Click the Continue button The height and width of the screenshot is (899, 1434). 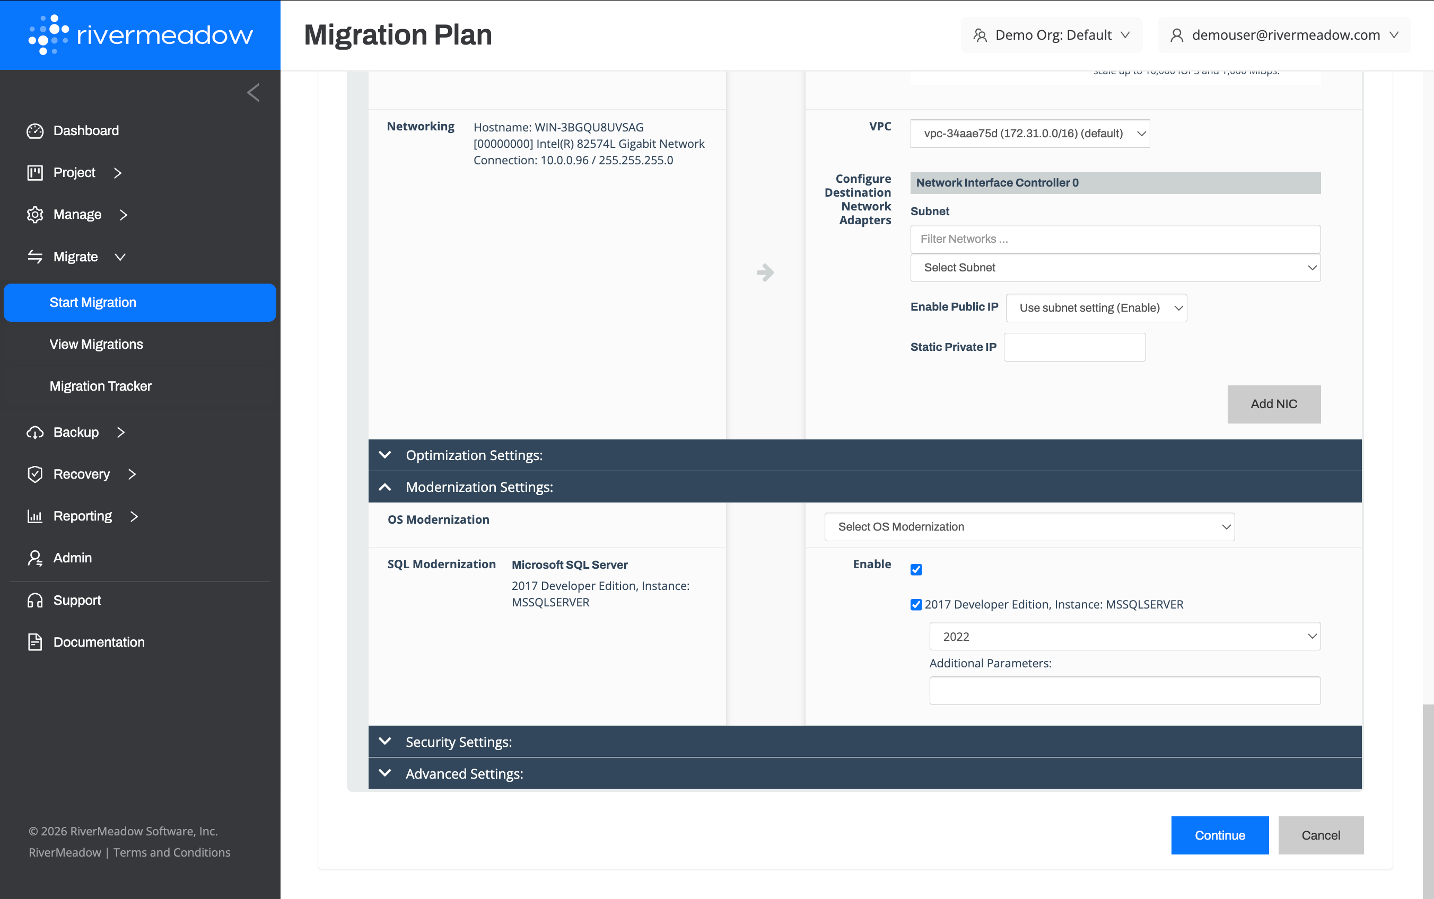point(1219,835)
